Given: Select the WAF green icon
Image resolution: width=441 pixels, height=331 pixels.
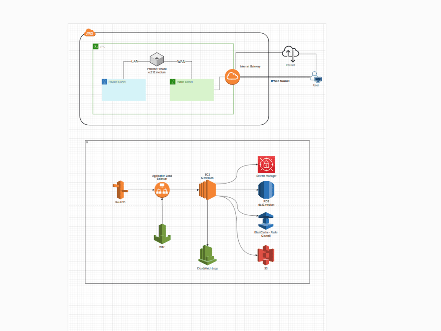Looking at the screenshot, I should pos(162,234).
